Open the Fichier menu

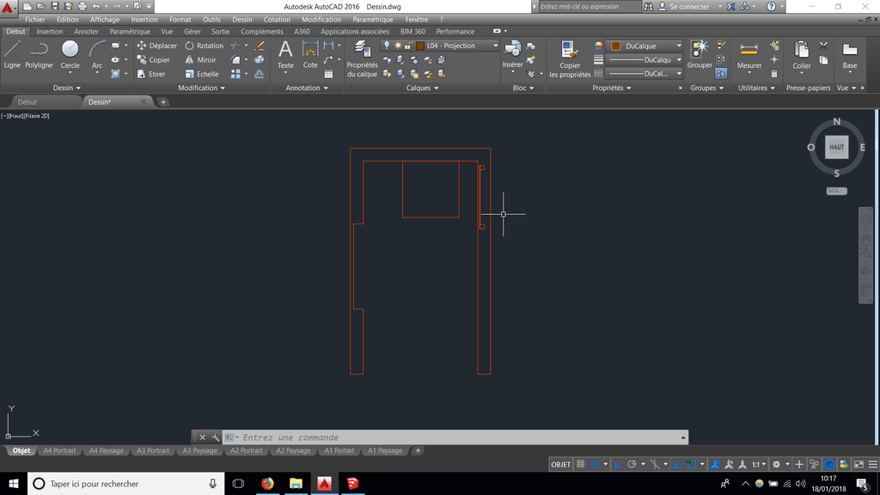click(34, 19)
